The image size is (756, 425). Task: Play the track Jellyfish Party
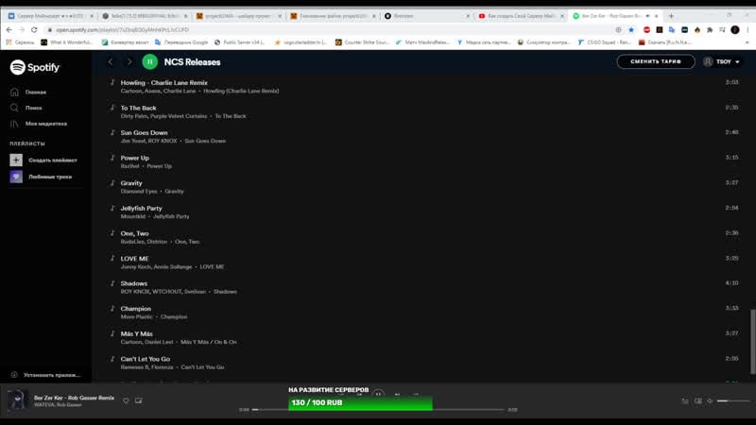tap(141, 208)
